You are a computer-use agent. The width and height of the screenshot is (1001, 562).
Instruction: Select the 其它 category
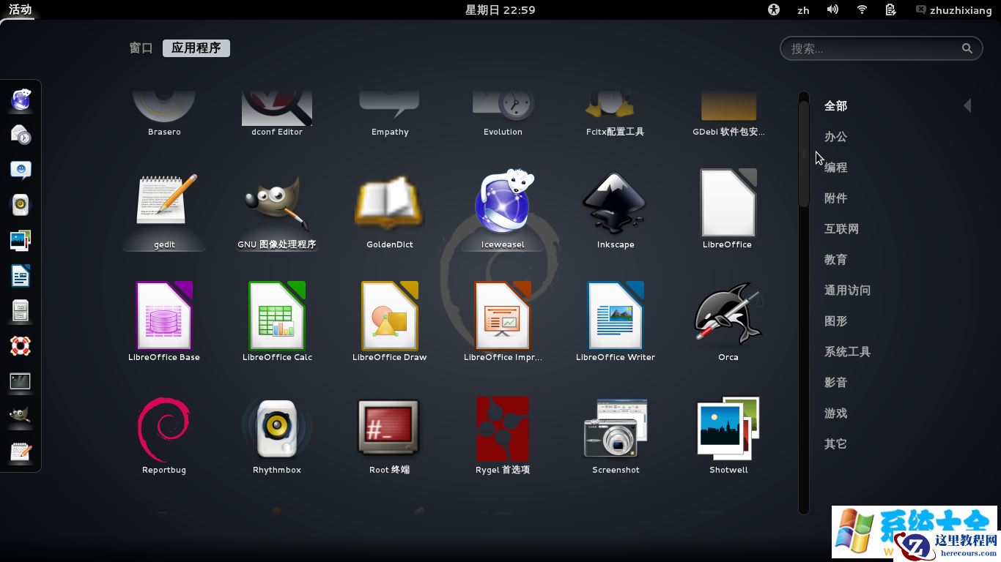[836, 444]
